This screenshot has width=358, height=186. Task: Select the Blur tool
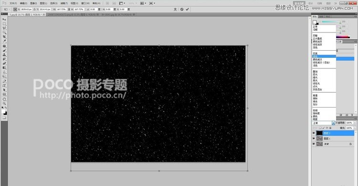pos(4,72)
